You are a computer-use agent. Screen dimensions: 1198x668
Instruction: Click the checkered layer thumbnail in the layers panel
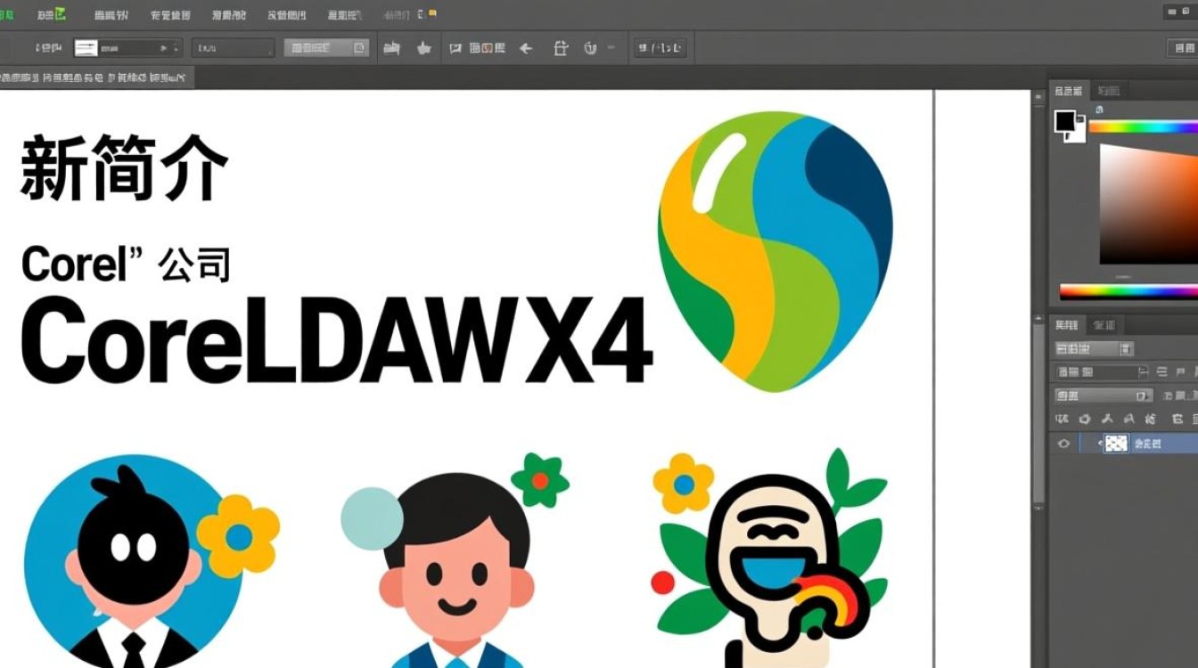click(1115, 443)
